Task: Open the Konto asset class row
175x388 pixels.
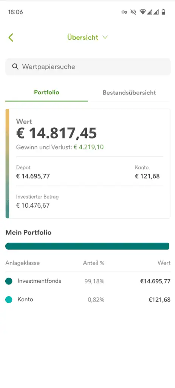Action: click(88, 300)
